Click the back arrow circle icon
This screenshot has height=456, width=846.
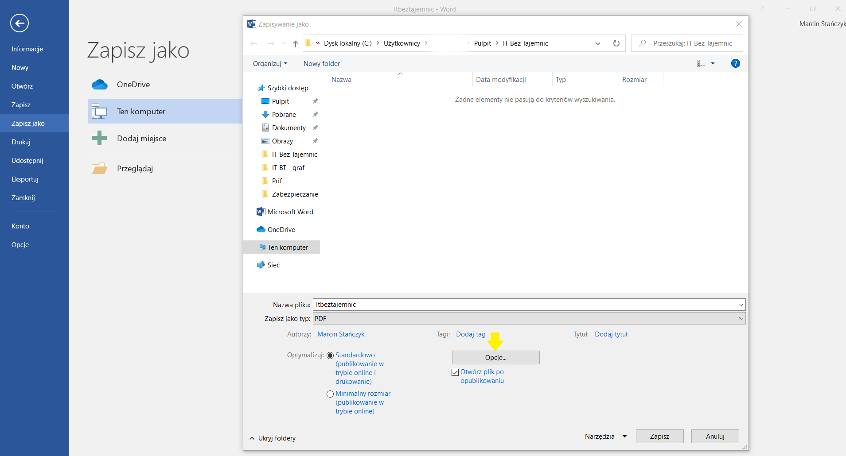point(19,23)
